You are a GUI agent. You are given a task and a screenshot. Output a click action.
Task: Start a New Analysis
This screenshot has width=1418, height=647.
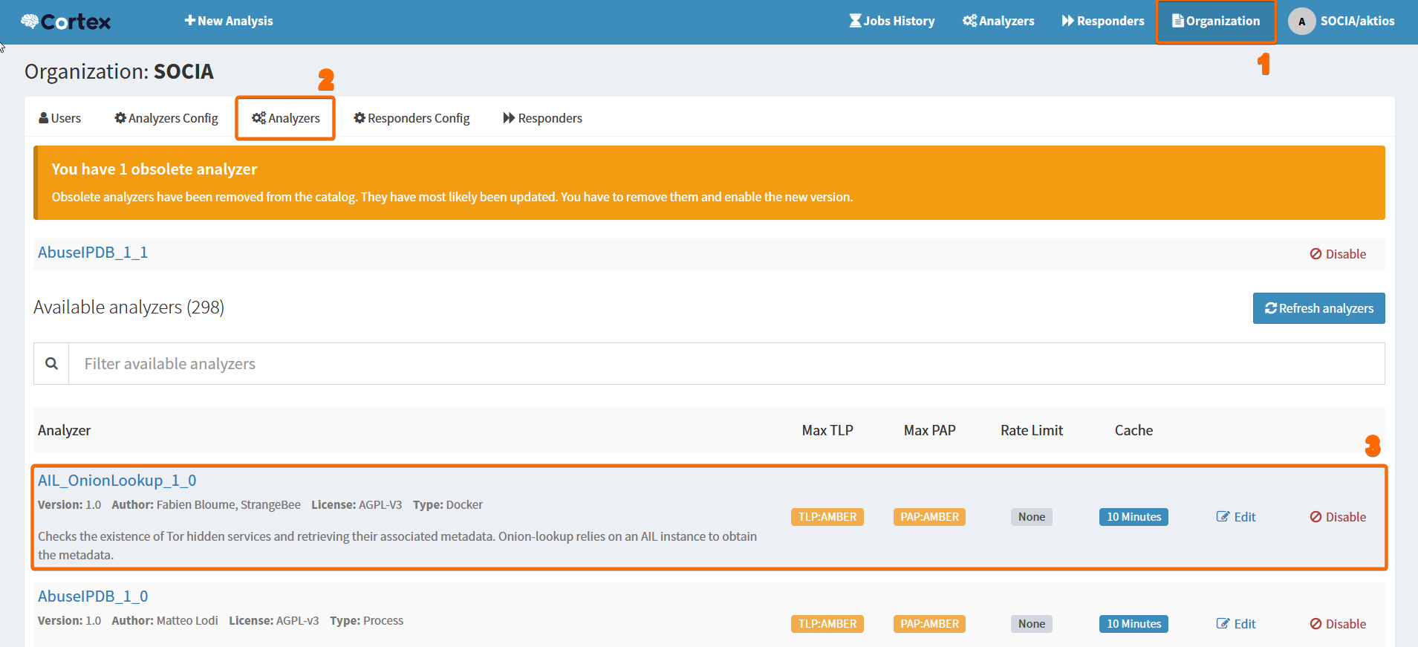(229, 21)
